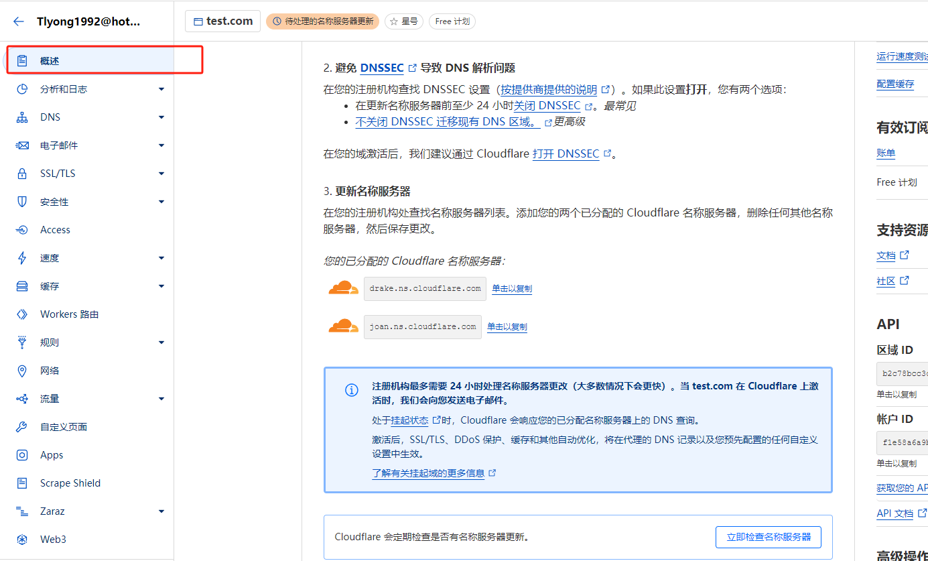
Task: Open the 挂起状态 link
Action: click(409, 420)
